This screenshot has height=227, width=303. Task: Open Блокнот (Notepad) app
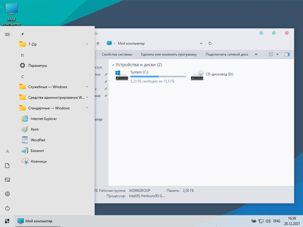point(37,151)
